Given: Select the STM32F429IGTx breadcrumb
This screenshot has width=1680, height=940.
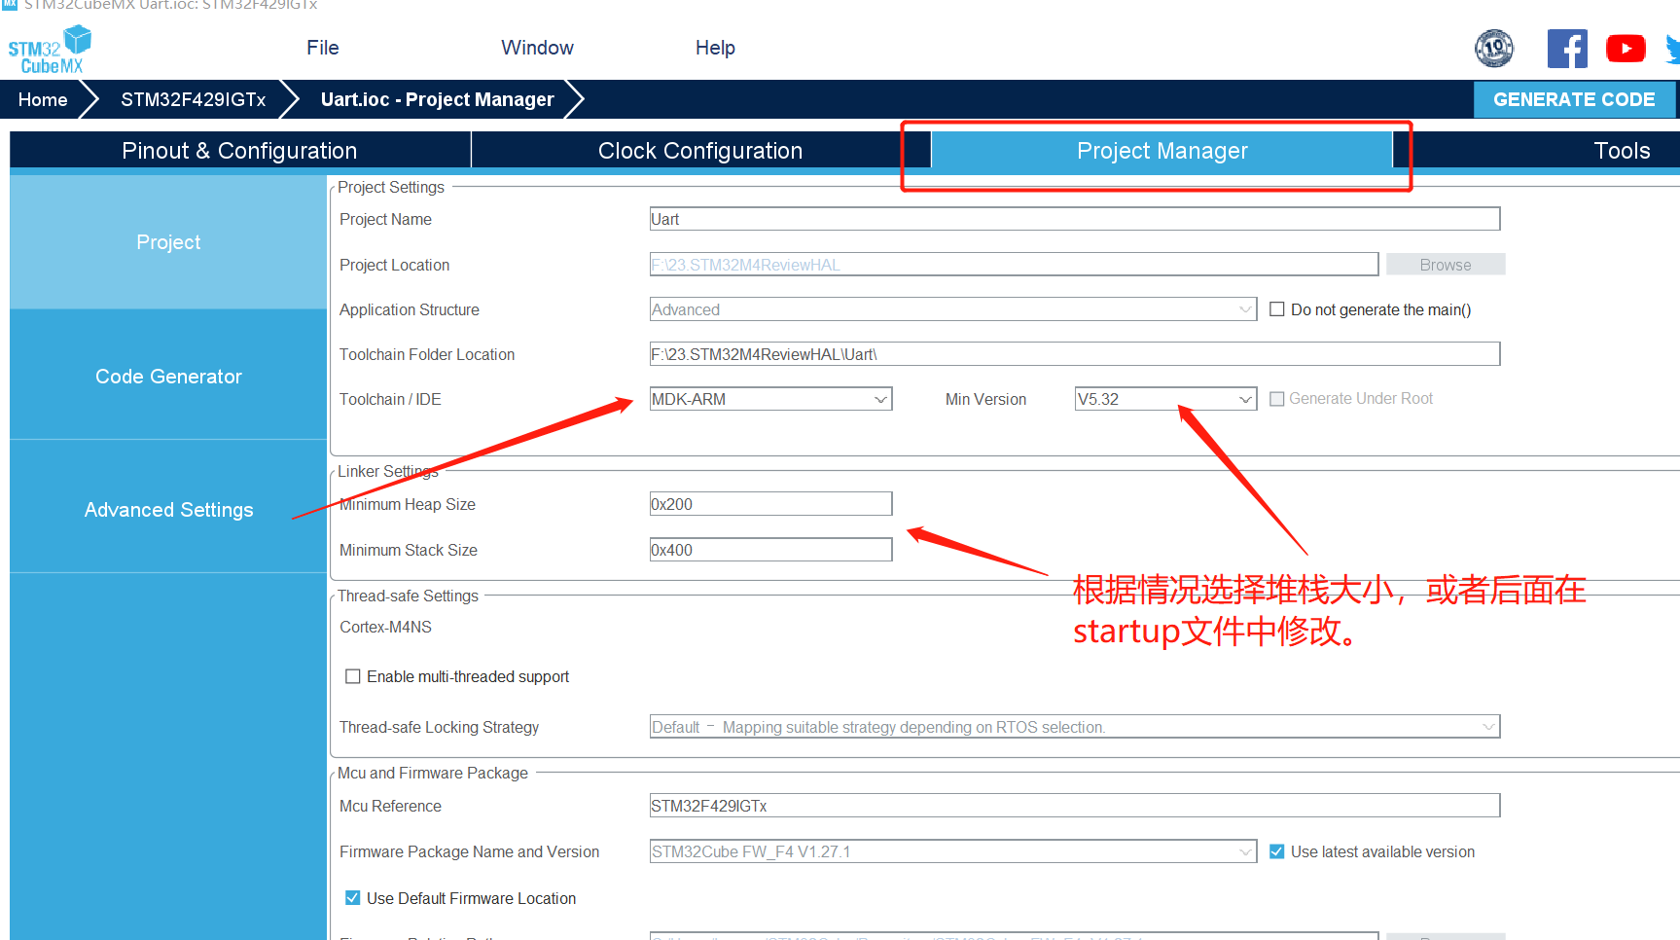Looking at the screenshot, I should click(x=193, y=99).
